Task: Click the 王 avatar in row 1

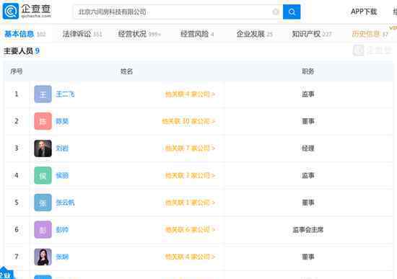Action: click(43, 94)
